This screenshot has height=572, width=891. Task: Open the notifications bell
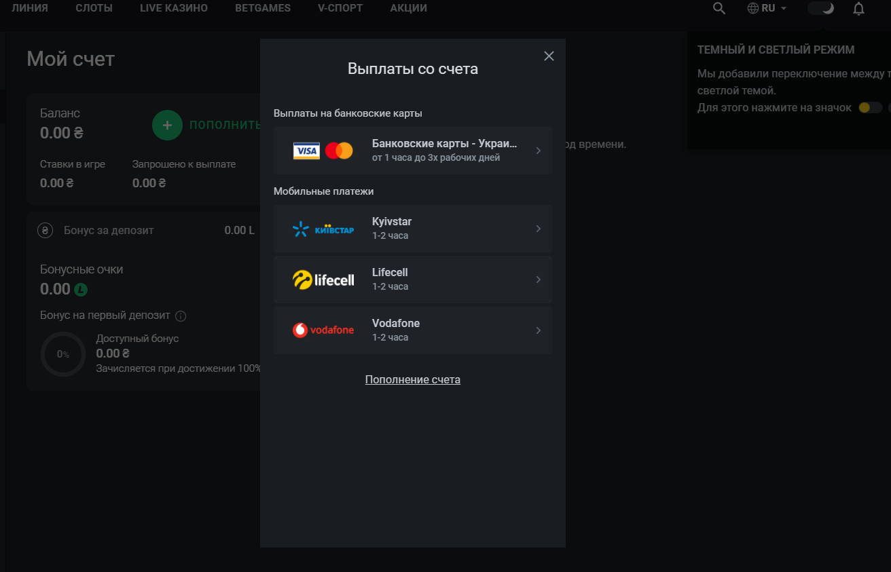click(x=858, y=9)
